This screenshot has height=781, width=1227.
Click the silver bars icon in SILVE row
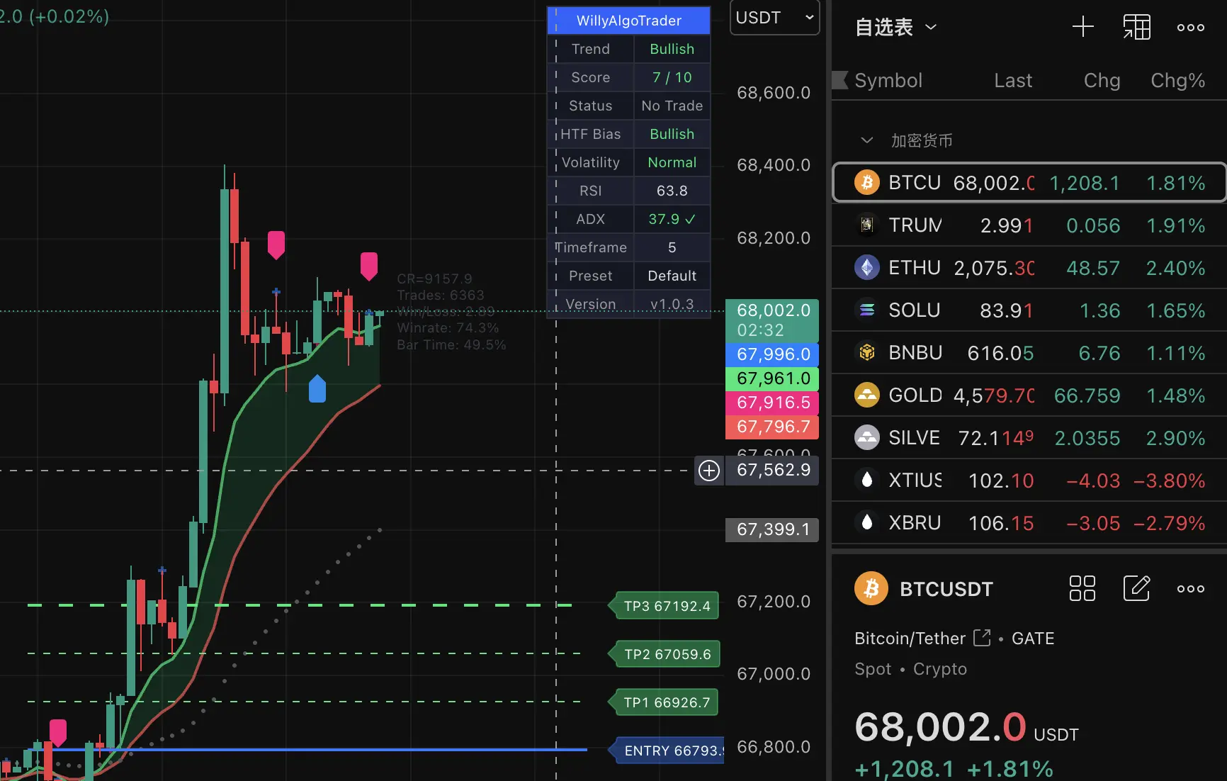coord(866,437)
